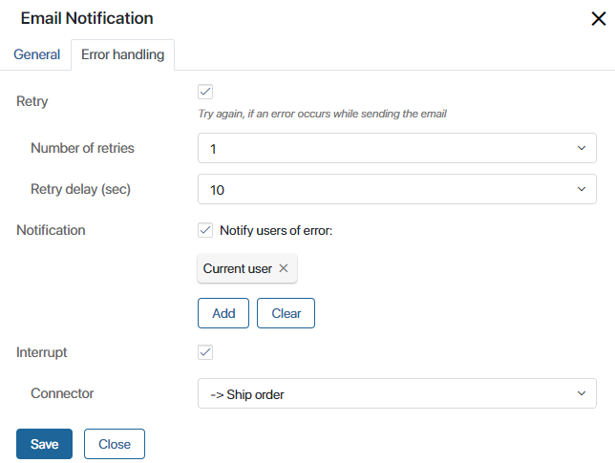The width and height of the screenshot is (615, 463).
Task: Uncheck Notify users of error checkbox
Action: point(205,230)
